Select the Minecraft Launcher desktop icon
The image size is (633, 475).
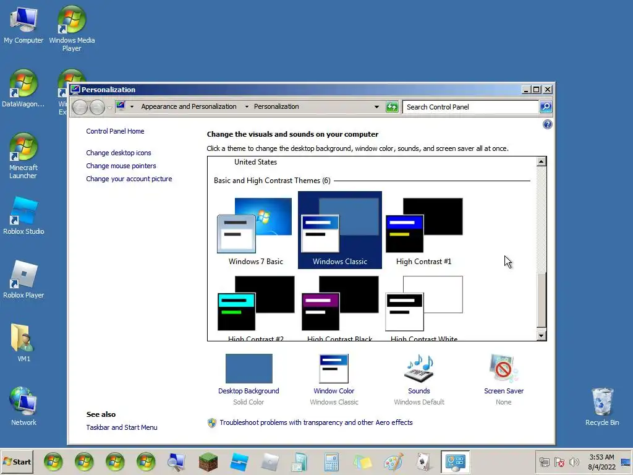pyautogui.click(x=23, y=156)
